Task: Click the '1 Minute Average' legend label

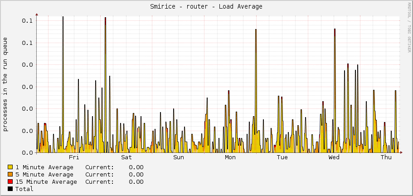Action: click(44, 167)
